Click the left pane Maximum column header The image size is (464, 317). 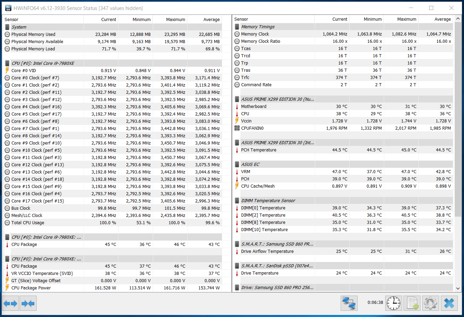[x=170, y=19]
